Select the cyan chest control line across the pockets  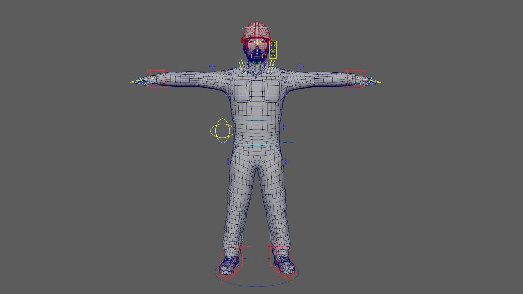pyautogui.click(x=256, y=96)
